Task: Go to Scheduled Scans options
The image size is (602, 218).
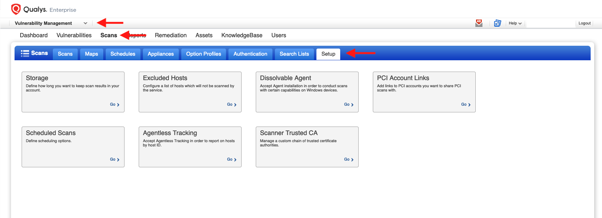Action: click(x=115, y=160)
